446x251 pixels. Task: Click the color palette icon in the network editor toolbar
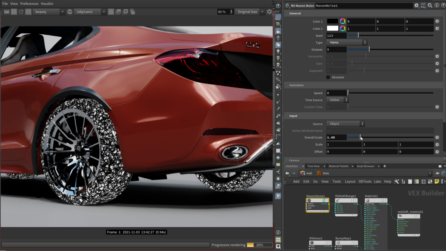coord(417,182)
